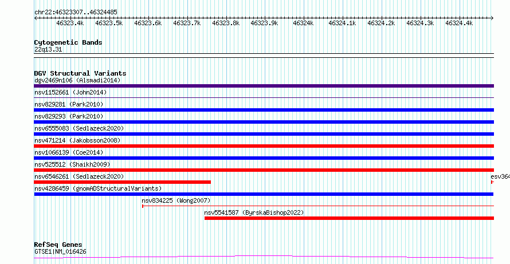Viewport: 510px width, 264px height.
Task: Click the nsv6555083 (Sedlazeck2020) blue bar
Action: point(264,134)
